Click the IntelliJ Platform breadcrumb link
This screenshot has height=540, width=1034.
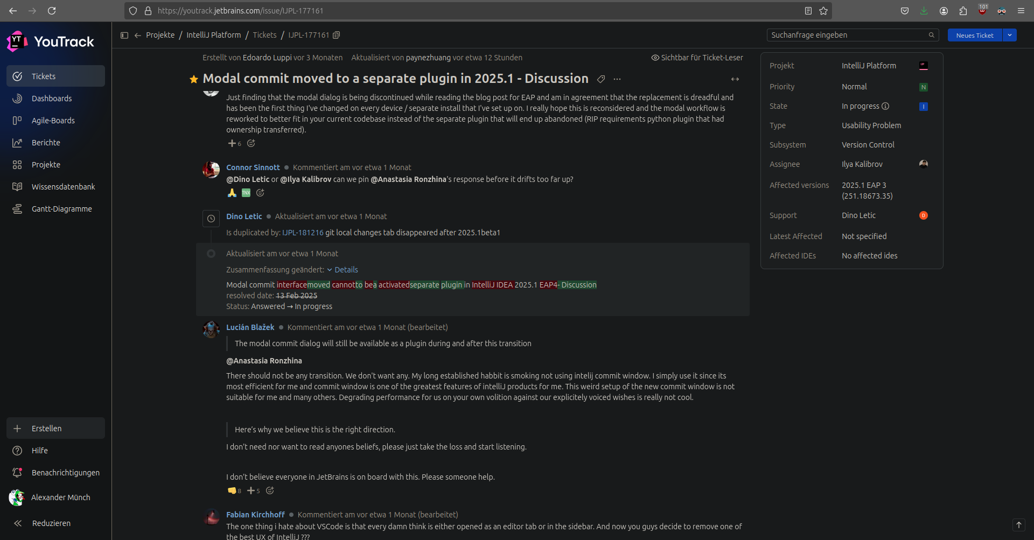pos(214,35)
